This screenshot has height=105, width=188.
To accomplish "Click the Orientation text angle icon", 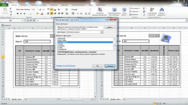I will 59,10.
